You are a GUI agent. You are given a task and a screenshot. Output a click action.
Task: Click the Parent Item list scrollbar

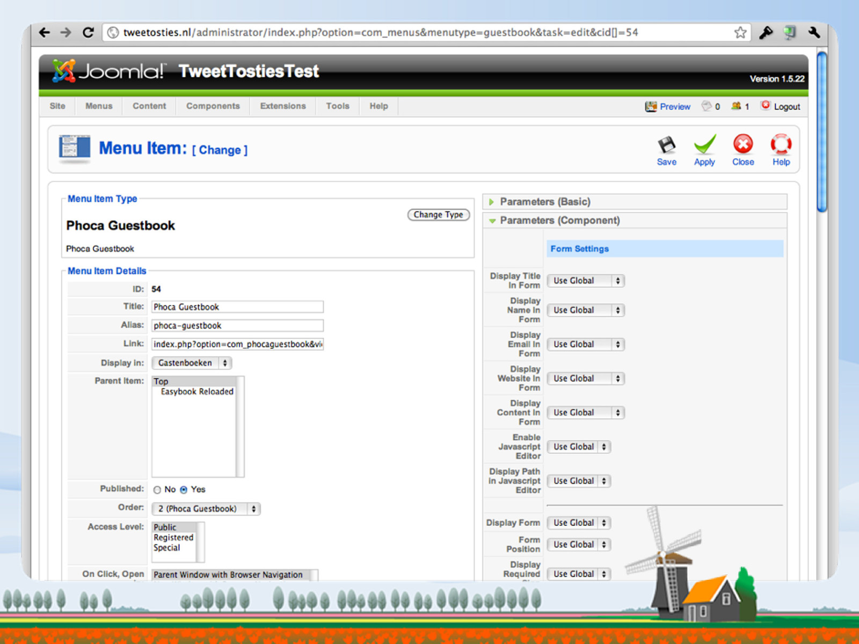(x=240, y=427)
